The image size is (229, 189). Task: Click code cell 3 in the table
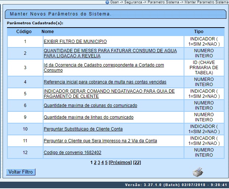click(x=25, y=68)
